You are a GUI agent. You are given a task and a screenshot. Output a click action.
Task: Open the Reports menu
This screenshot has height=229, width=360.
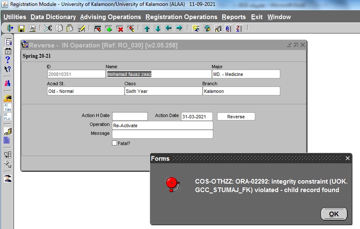(234, 17)
